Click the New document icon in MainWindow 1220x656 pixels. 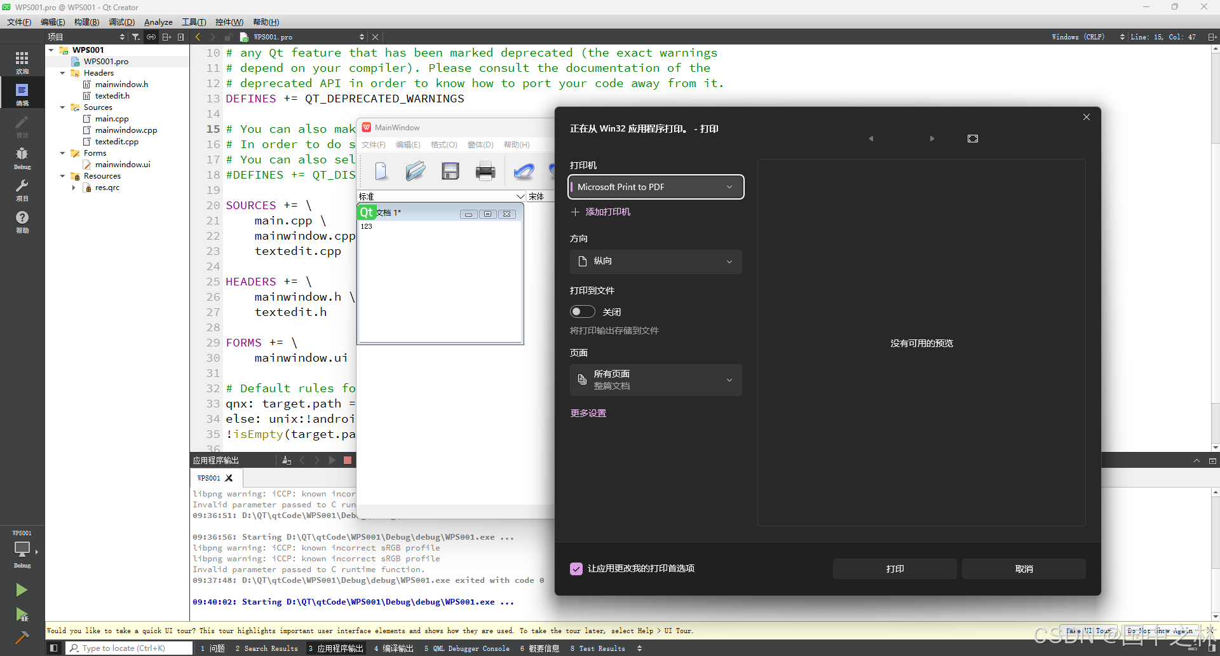(381, 171)
